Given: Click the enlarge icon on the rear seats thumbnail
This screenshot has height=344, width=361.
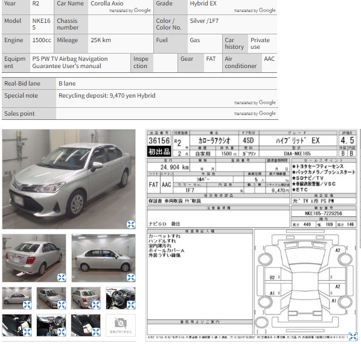Looking at the screenshot, I should point(96,332).
